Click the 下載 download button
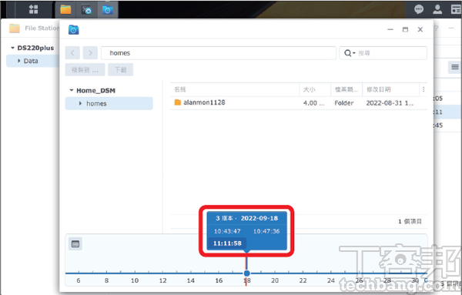The image size is (462, 295). 121,70
